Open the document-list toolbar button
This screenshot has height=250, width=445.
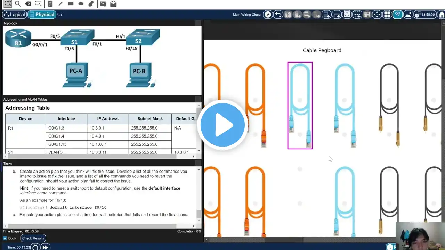347,15
